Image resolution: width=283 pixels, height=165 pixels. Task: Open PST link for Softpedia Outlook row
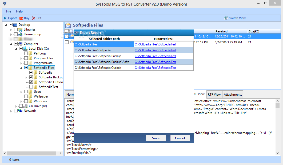156,68
